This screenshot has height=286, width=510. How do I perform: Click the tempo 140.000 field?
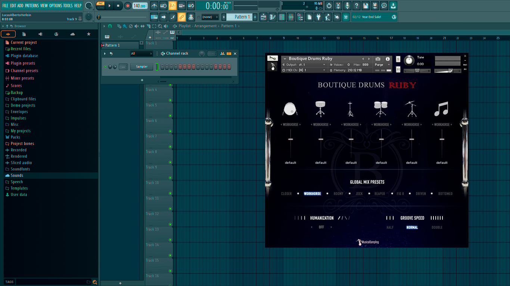point(140,6)
